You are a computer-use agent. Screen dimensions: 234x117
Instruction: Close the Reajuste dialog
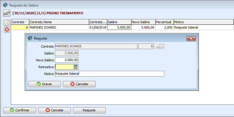pos(191,38)
